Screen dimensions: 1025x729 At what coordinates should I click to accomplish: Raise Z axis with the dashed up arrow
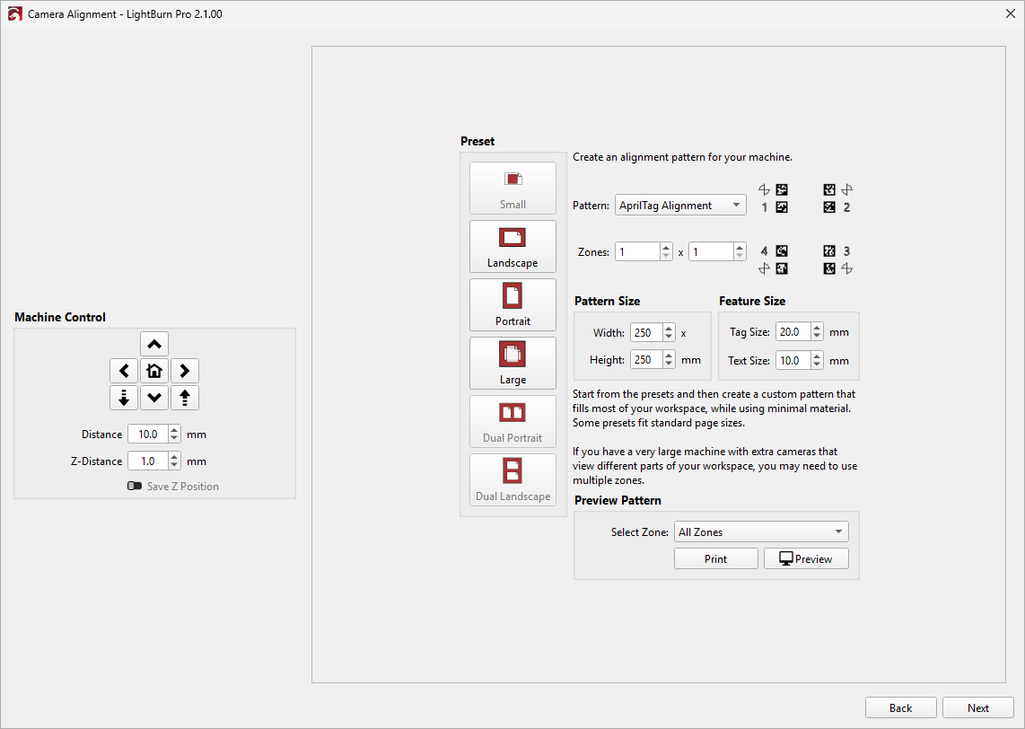[x=185, y=398]
